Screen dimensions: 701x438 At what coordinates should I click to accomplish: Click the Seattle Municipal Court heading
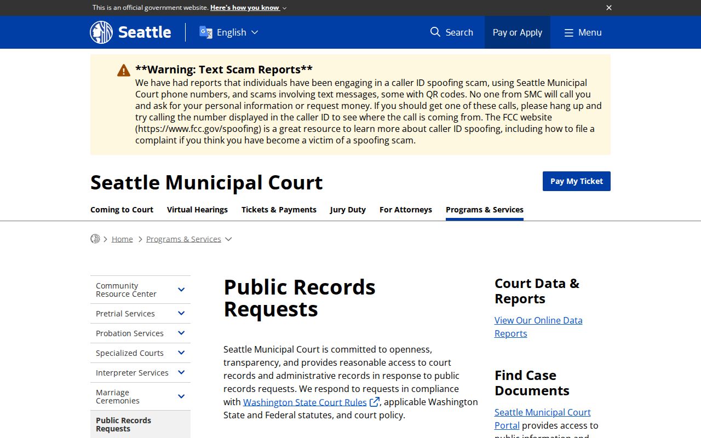click(206, 182)
